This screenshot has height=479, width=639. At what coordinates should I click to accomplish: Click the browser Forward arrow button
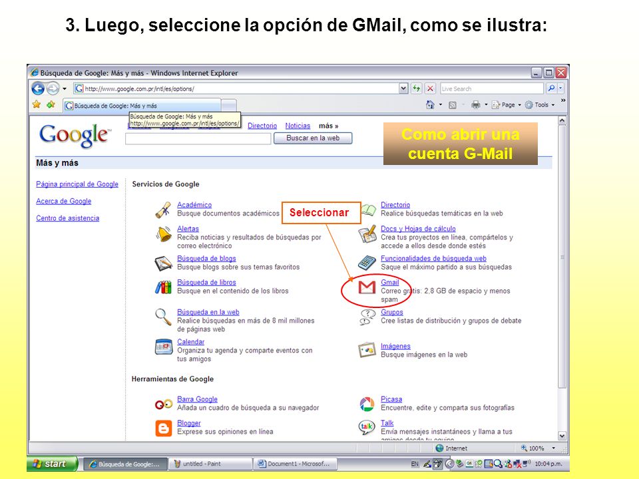tap(53, 88)
